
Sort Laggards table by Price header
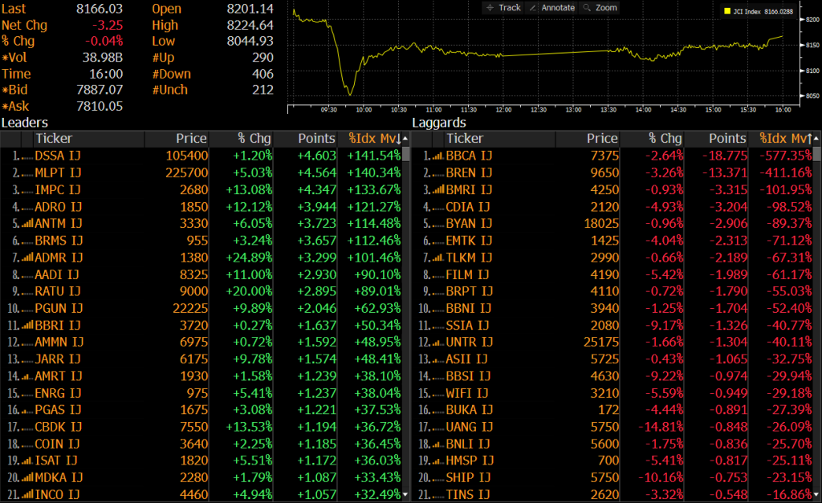coord(601,139)
